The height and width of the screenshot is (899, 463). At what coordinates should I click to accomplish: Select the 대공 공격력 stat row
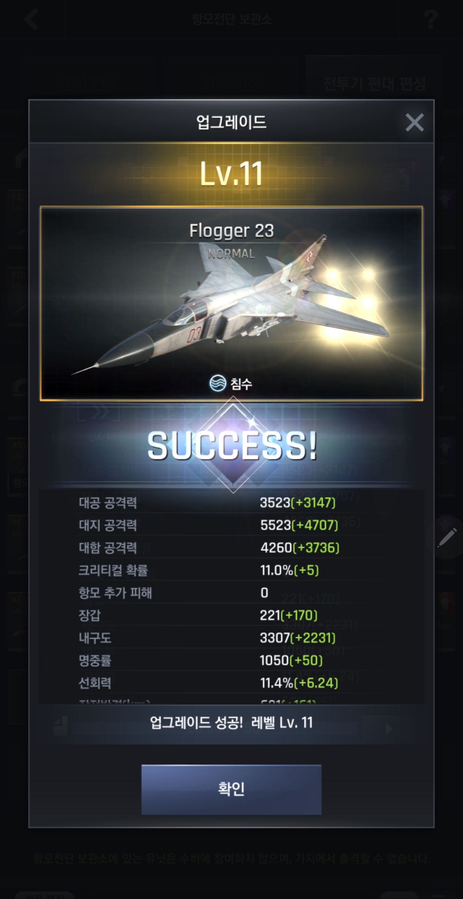231,503
